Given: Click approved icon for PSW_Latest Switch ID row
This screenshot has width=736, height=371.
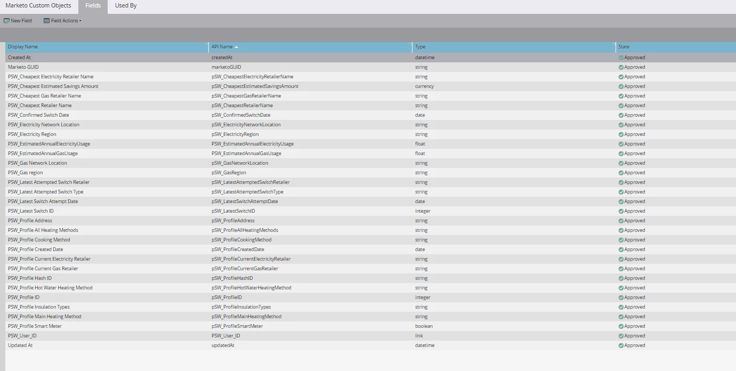Looking at the screenshot, I should point(621,211).
